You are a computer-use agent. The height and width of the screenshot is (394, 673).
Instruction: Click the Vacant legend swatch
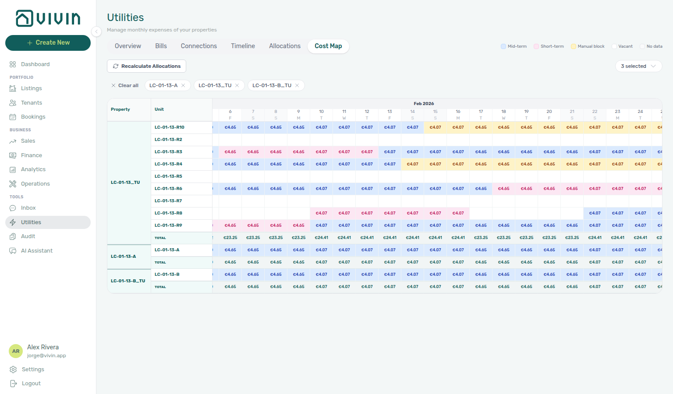(x=614, y=46)
